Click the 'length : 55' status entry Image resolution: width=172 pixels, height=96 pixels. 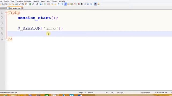click(83, 93)
